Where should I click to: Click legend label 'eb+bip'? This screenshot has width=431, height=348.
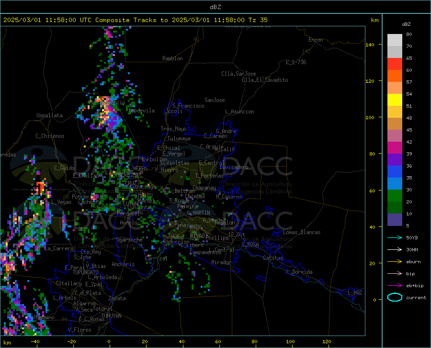pyautogui.click(x=415, y=286)
